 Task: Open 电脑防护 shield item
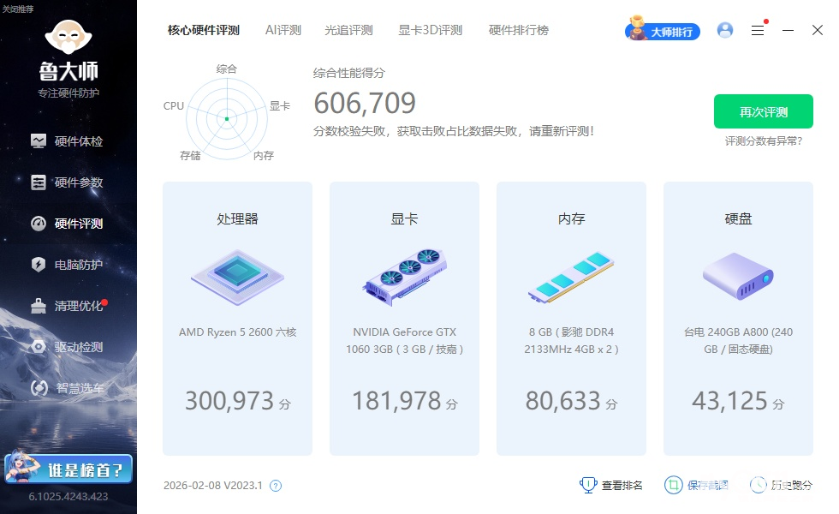(x=68, y=265)
